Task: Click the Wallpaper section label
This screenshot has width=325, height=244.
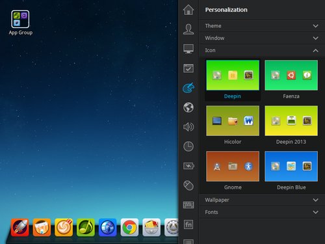Action: 217,200
